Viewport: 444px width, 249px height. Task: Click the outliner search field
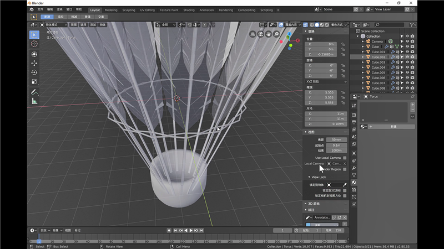(389, 25)
